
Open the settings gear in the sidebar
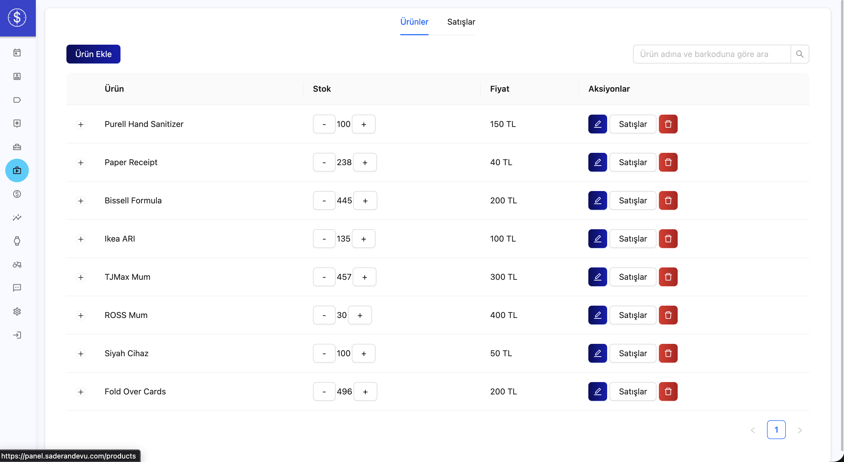coord(17,311)
